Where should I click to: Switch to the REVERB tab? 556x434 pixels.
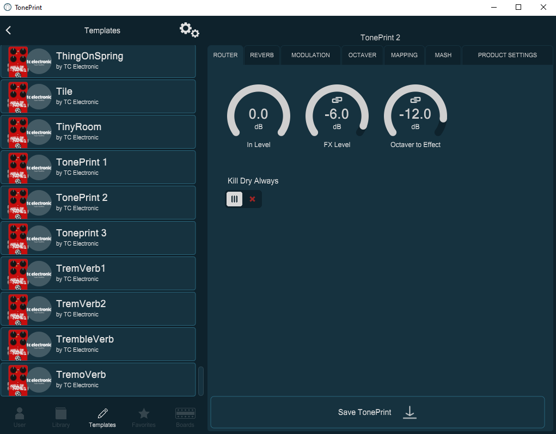coord(262,55)
